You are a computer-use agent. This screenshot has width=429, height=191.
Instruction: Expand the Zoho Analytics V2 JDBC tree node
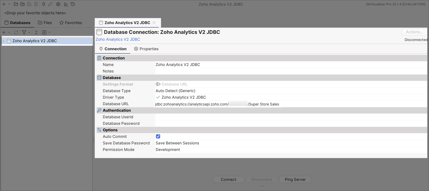tap(4, 41)
